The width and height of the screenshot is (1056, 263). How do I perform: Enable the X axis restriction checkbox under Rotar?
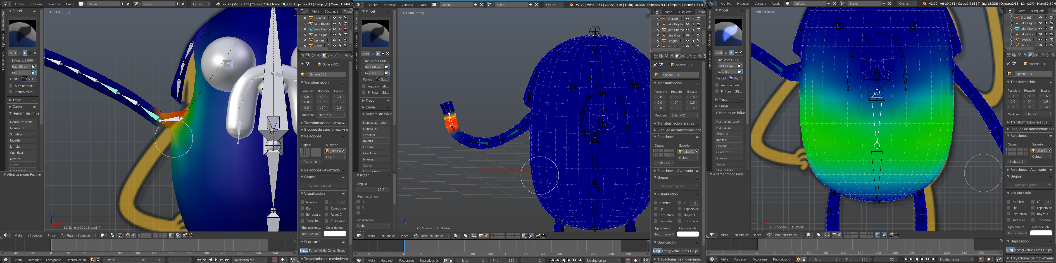click(358, 202)
